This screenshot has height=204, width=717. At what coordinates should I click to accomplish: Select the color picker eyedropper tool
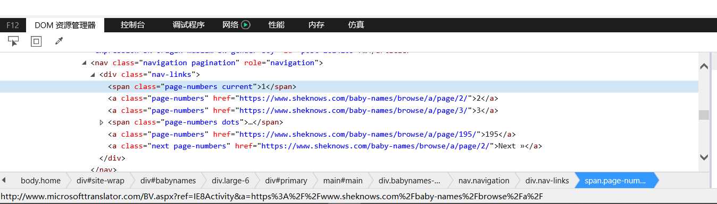[59, 41]
